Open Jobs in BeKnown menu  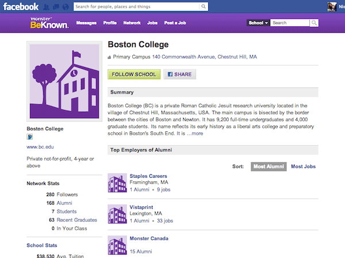pyautogui.click(x=152, y=23)
